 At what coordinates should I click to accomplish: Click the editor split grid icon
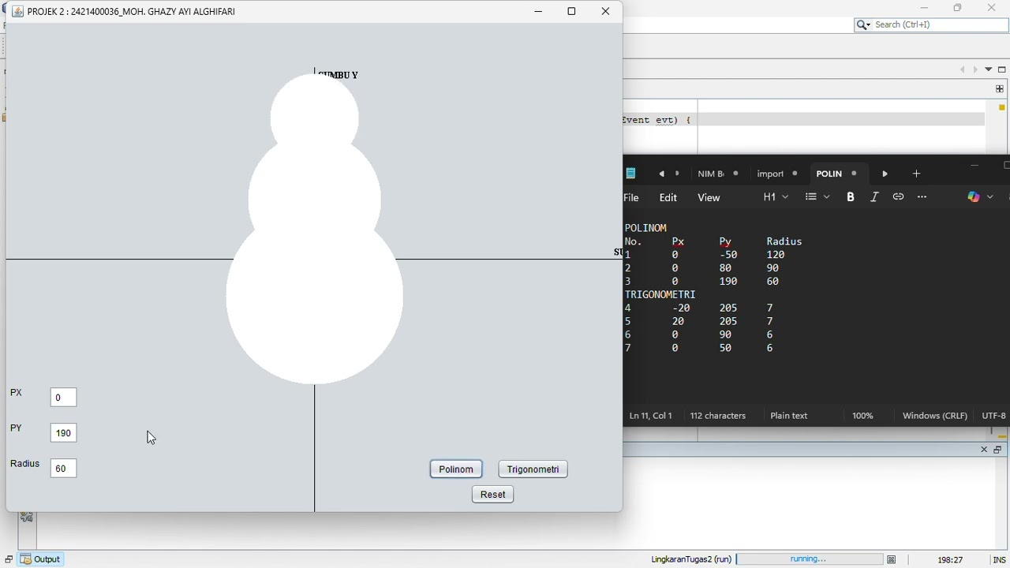[1000, 89]
